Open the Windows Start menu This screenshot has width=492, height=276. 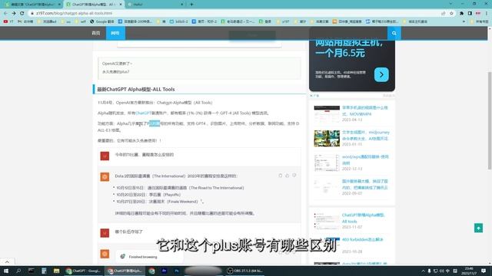5,271
